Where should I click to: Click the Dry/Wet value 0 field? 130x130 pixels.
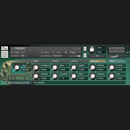(x=64, y=78)
